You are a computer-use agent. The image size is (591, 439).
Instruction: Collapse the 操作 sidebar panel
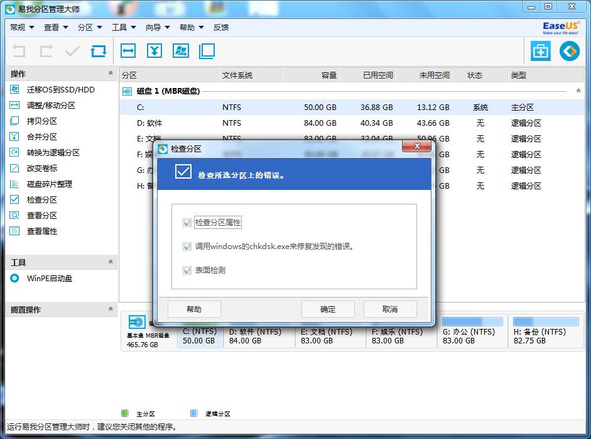pos(111,73)
